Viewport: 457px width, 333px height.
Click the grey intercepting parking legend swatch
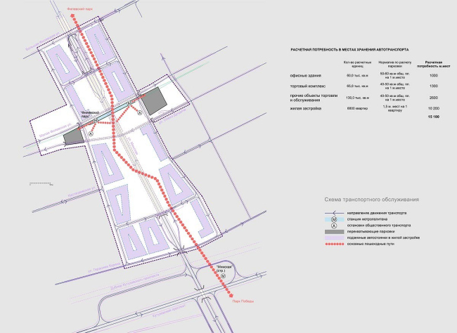tap(335, 232)
